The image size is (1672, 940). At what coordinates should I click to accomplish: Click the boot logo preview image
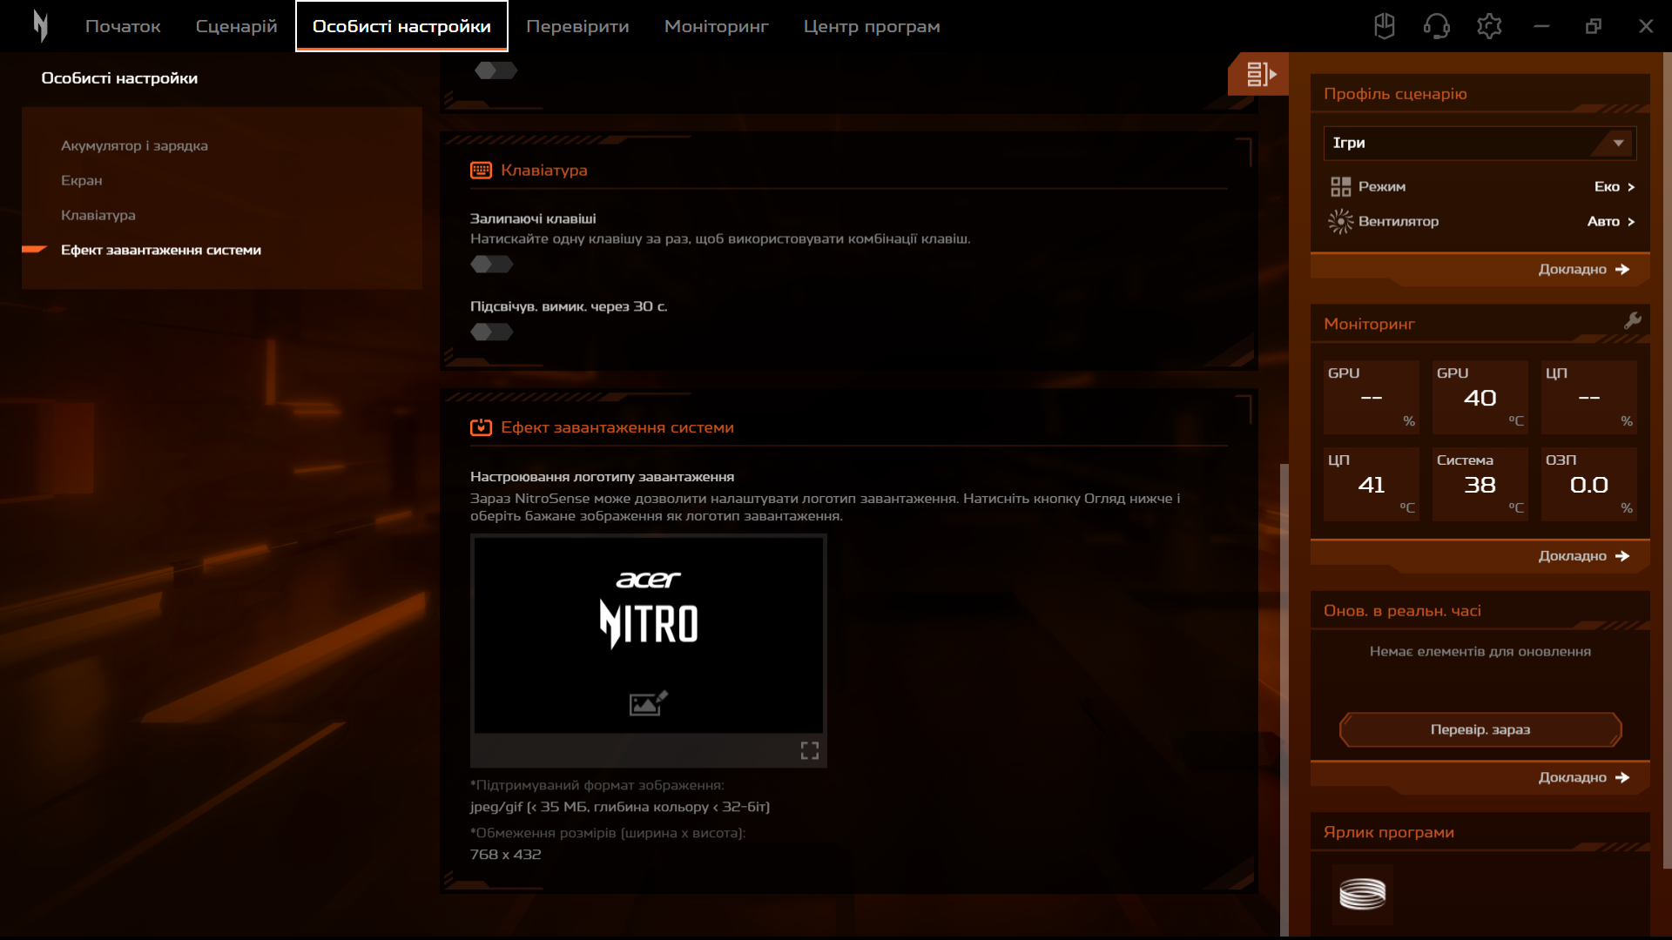pos(648,634)
